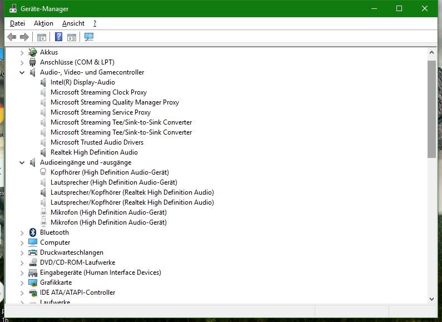Expand the Grafikkarte node
This screenshot has height=322, width=442.
[x=22, y=283]
